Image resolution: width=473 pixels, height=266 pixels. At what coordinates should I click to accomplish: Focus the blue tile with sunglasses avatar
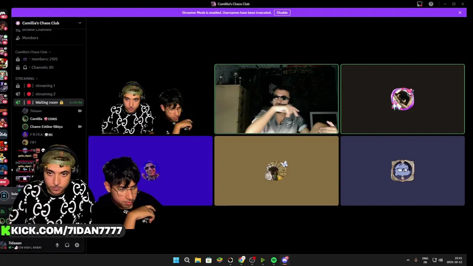tap(150, 171)
